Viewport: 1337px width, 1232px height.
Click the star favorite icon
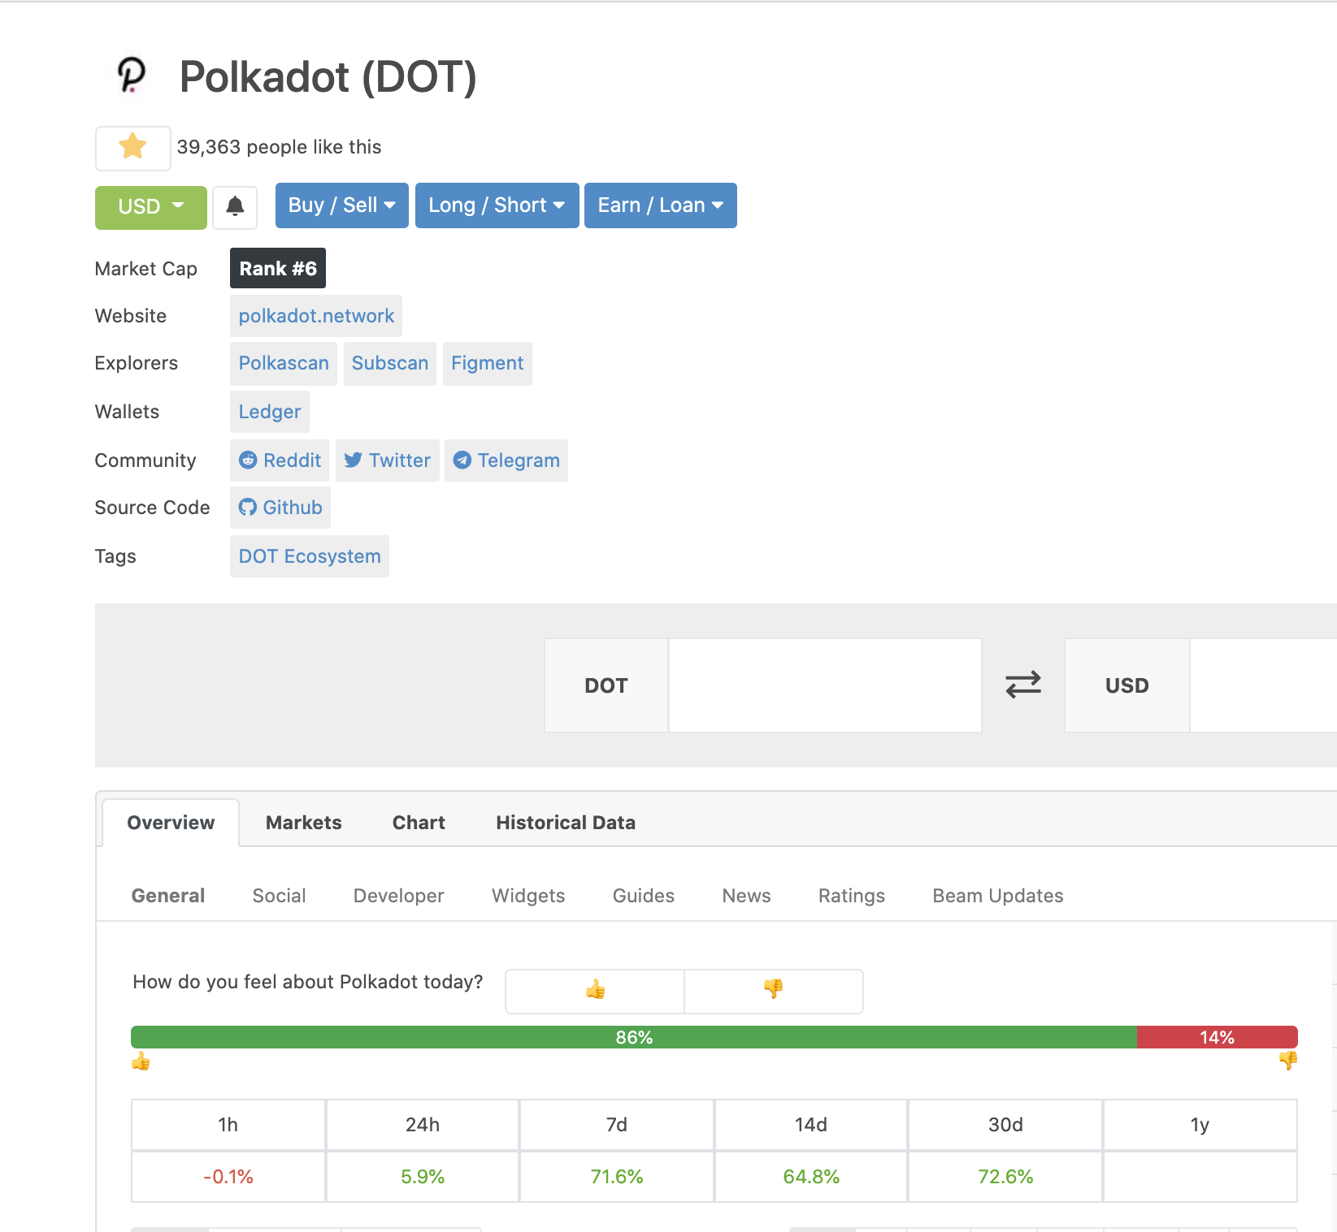point(132,148)
